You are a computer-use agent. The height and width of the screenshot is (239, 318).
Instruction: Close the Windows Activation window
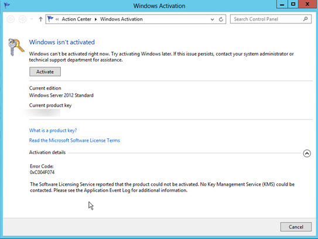pyautogui.click(x=307, y=4)
